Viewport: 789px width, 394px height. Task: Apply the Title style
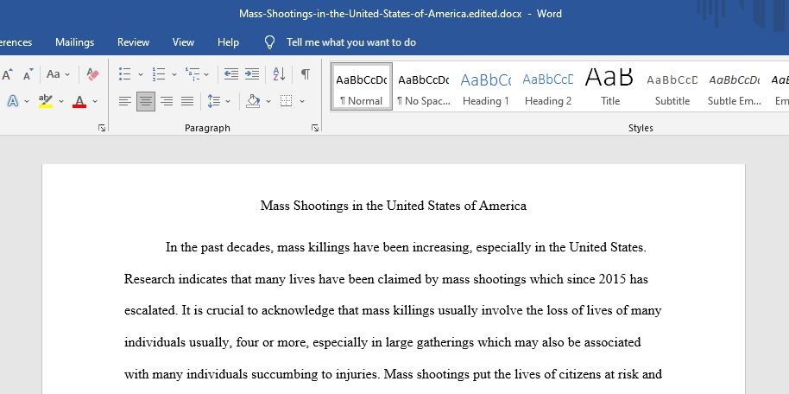609,86
